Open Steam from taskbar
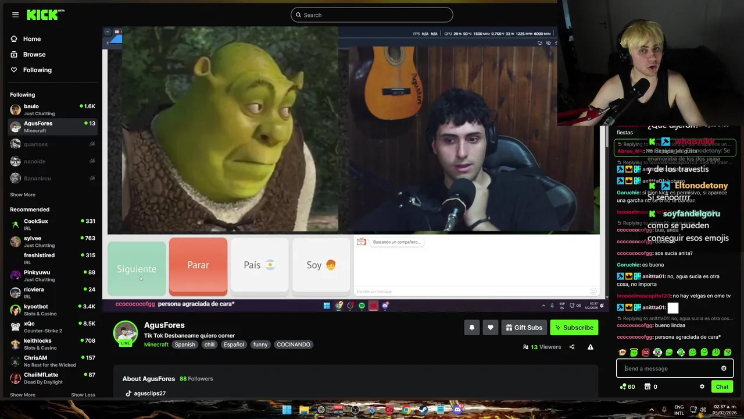The width and height of the screenshot is (744, 419). click(x=423, y=410)
